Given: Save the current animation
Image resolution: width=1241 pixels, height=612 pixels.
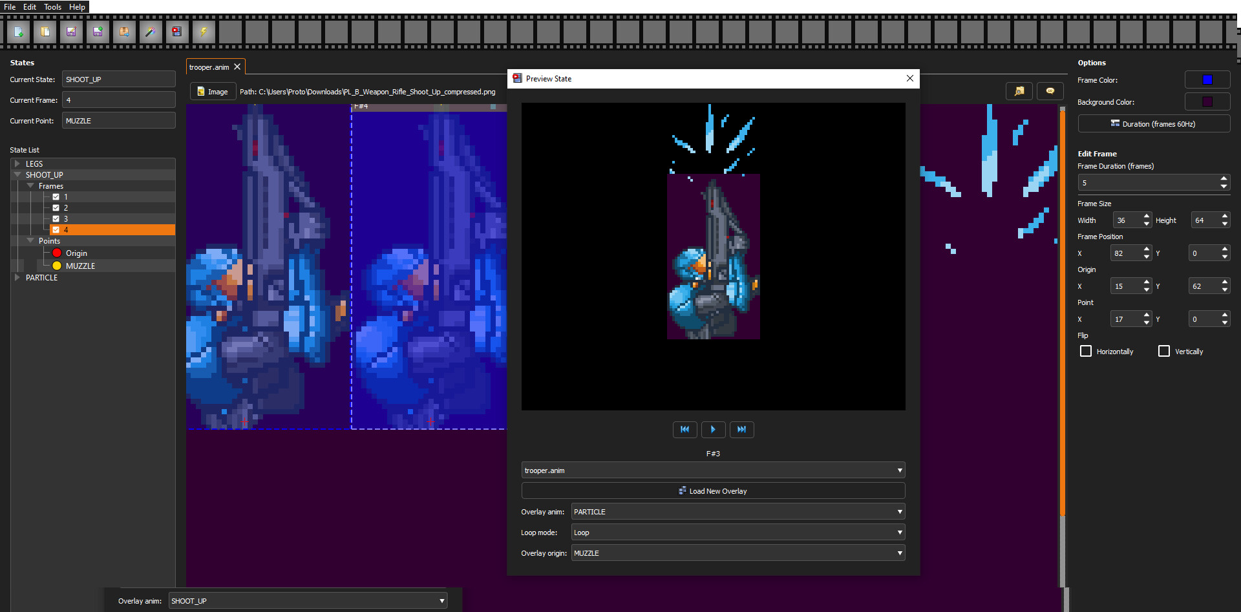Looking at the screenshot, I should pyautogui.click(x=71, y=31).
